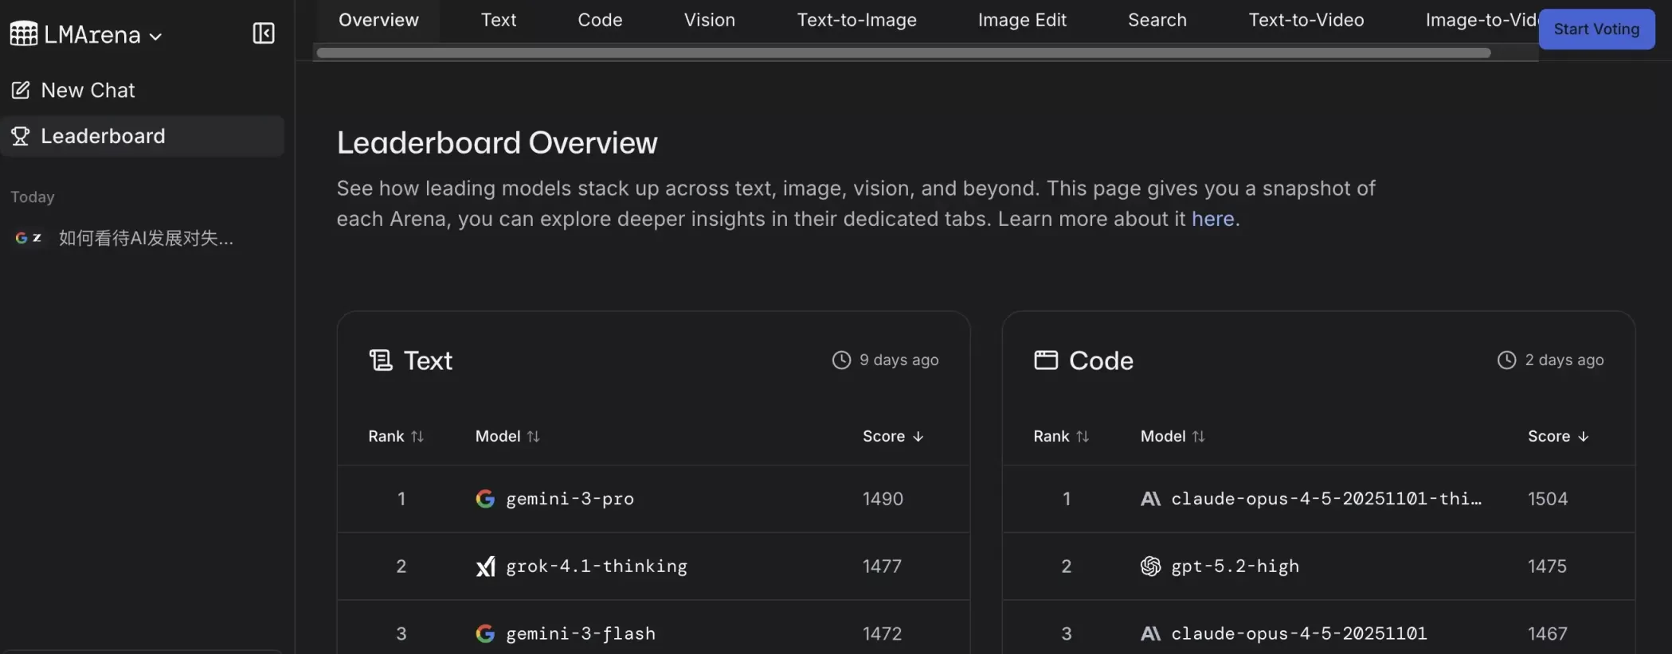Expand the LMArena dropdown chevron
The width and height of the screenshot is (1672, 654).
pos(155,37)
